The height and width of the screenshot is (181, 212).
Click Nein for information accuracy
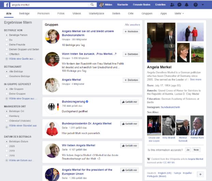[196, 150]
